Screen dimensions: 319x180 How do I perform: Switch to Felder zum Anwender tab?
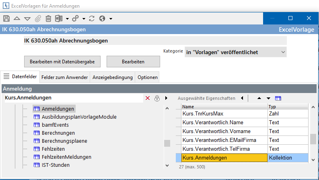coord(64,77)
